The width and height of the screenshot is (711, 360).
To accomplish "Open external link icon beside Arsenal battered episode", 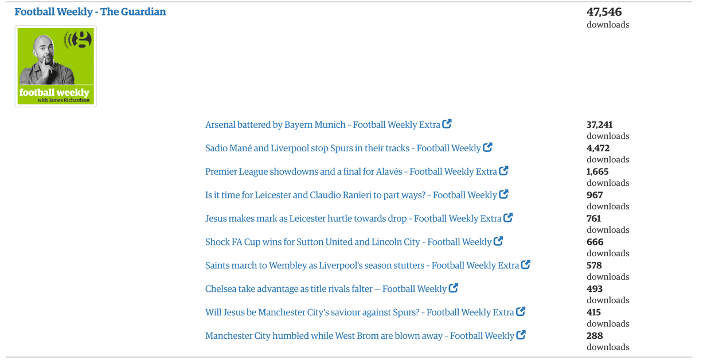I will point(447,124).
